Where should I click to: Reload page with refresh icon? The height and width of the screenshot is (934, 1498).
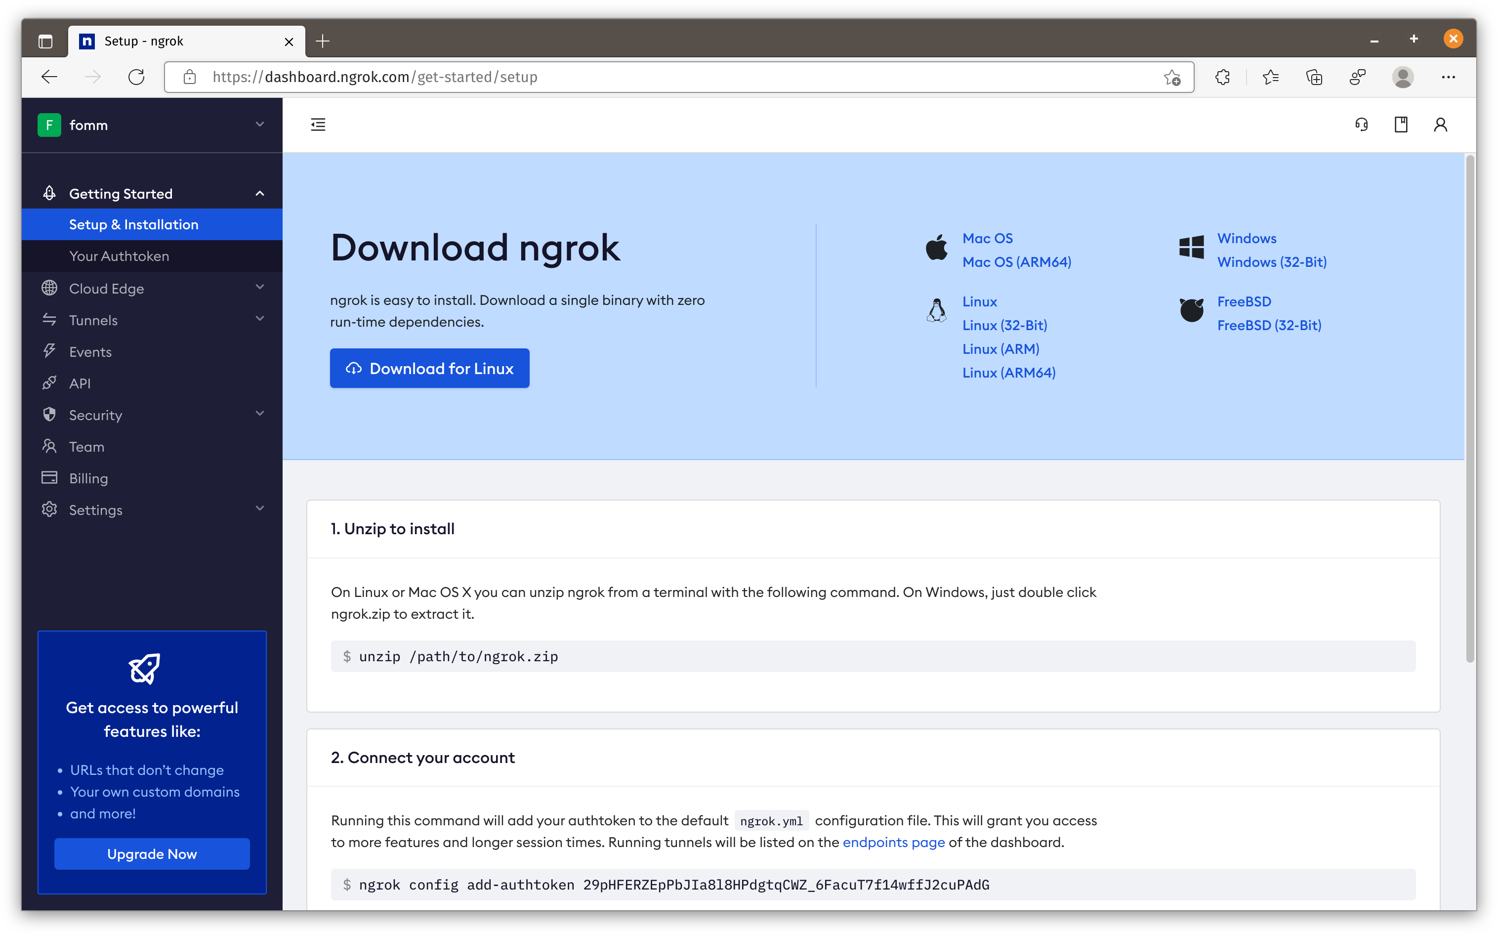tap(136, 77)
